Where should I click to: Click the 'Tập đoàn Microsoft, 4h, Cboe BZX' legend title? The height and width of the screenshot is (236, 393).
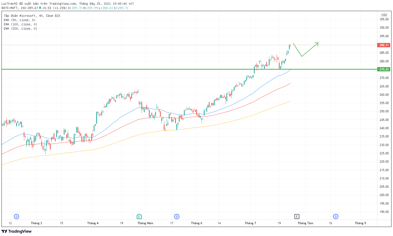pos(32,16)
